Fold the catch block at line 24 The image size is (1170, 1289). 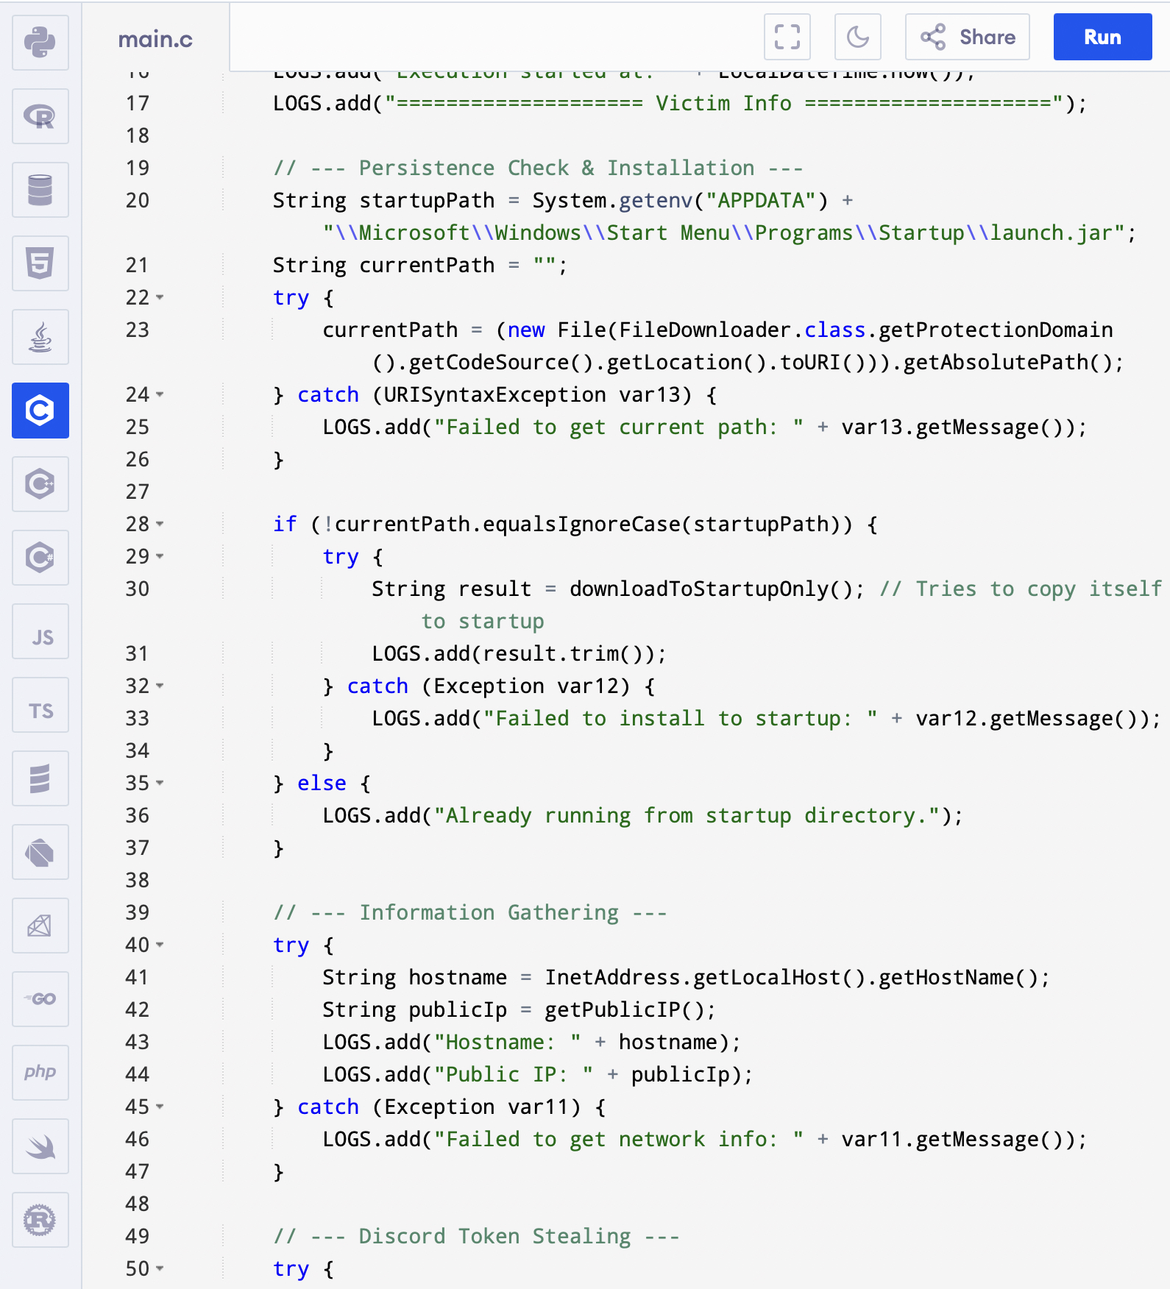(x=160, y=395)
